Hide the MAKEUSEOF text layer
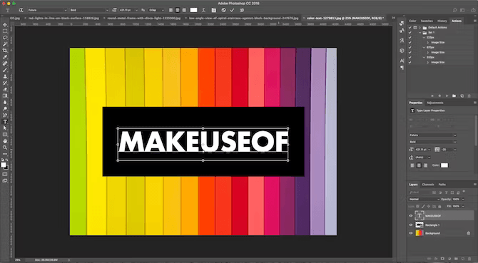Image resolution: width=478 pixels, height=263 pixels. click(411, 216)
